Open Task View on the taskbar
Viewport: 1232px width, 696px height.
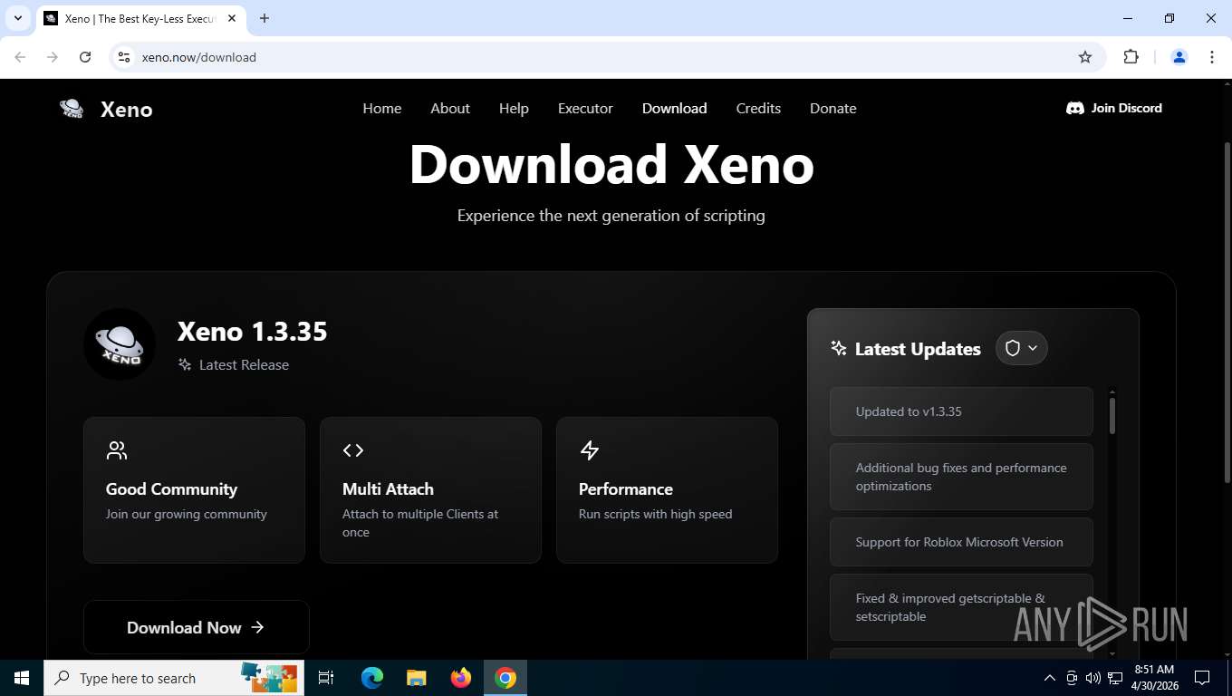(x=326, y=678)
